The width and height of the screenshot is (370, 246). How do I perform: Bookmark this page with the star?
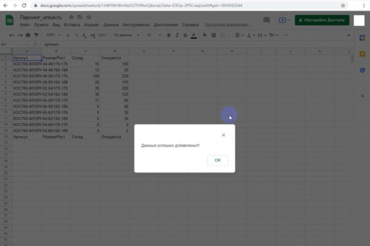click(x=343, y=6)
